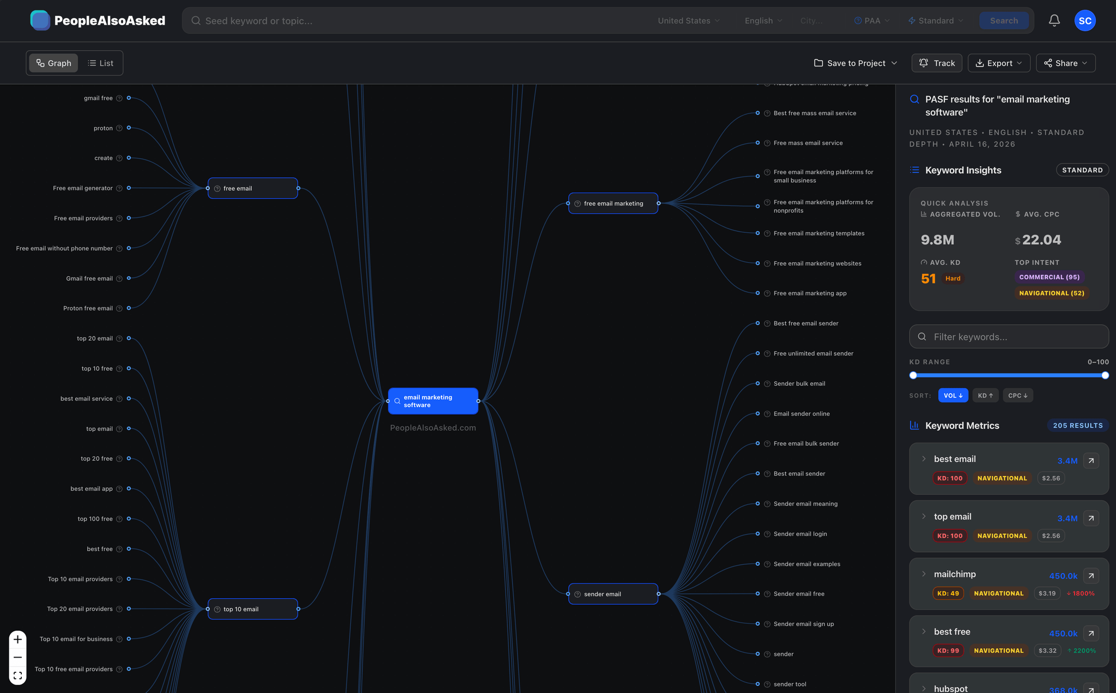Open the English language dropdown
Screen dimensions: 1116x693
tap(763, 21)
